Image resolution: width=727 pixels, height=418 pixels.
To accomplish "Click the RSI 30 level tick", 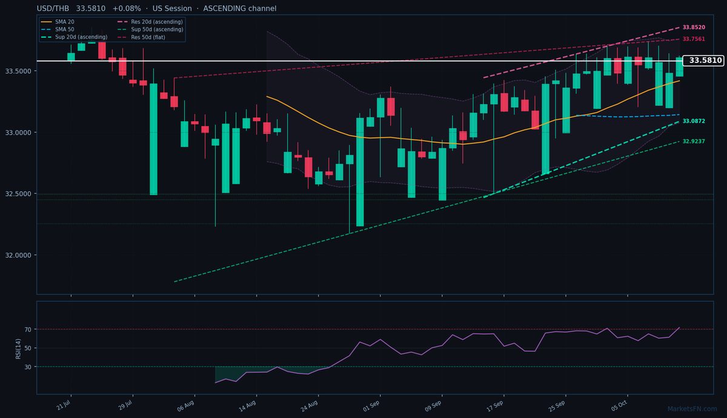I will point(28,367).
